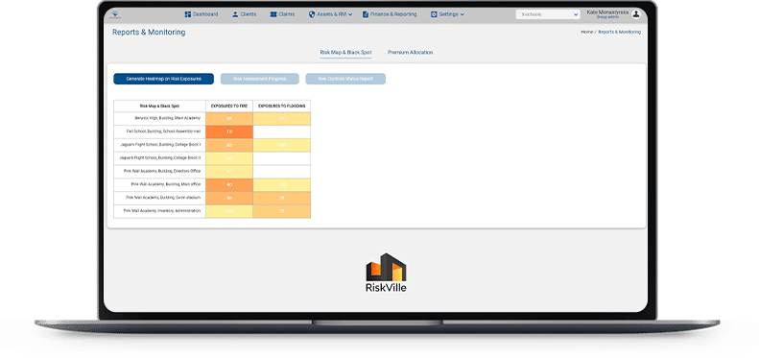Screen dimensions: 759x358
Task: Click the RiskVille logo below the panel
Action: [x=386, y=273]
